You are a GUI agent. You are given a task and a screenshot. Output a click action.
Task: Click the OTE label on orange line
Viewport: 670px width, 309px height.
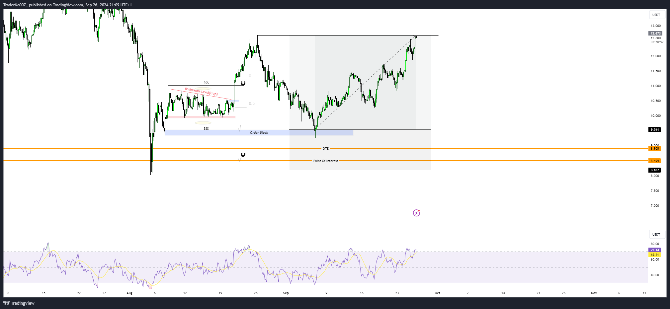[x=326, y=148]
